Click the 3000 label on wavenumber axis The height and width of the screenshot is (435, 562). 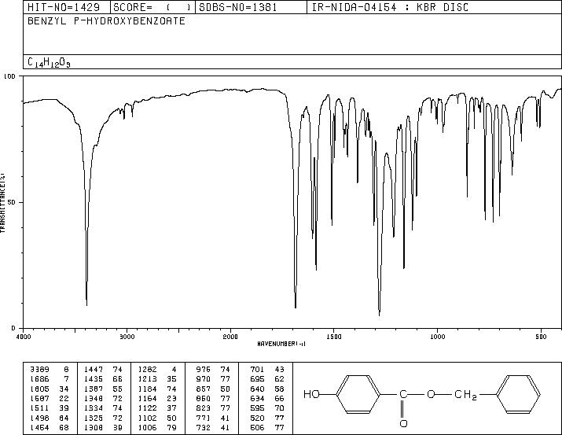tap(127, 337)
